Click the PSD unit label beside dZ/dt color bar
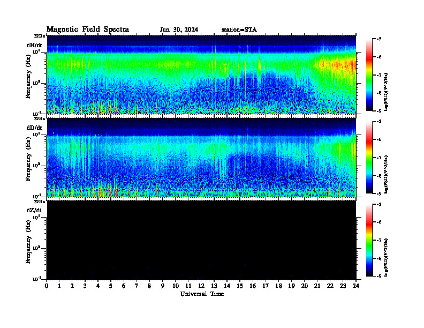Image resolution: width=424 pixels, height=328 pixels. coord(386,257)
